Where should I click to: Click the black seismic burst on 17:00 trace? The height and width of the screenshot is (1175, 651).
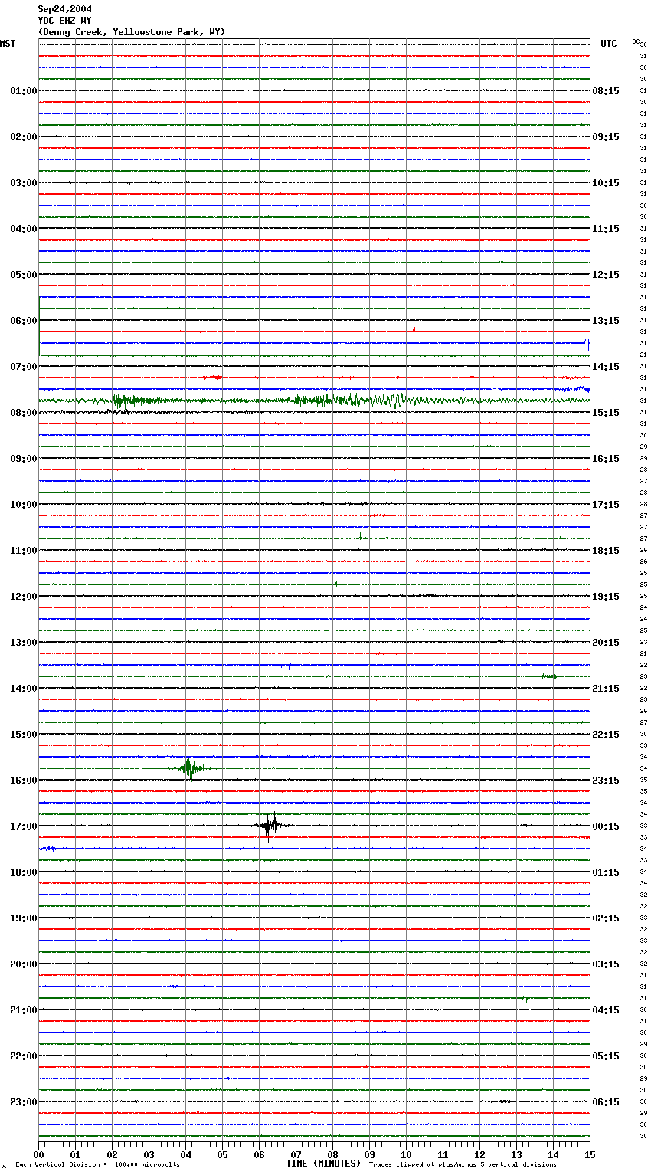[271, 826]
